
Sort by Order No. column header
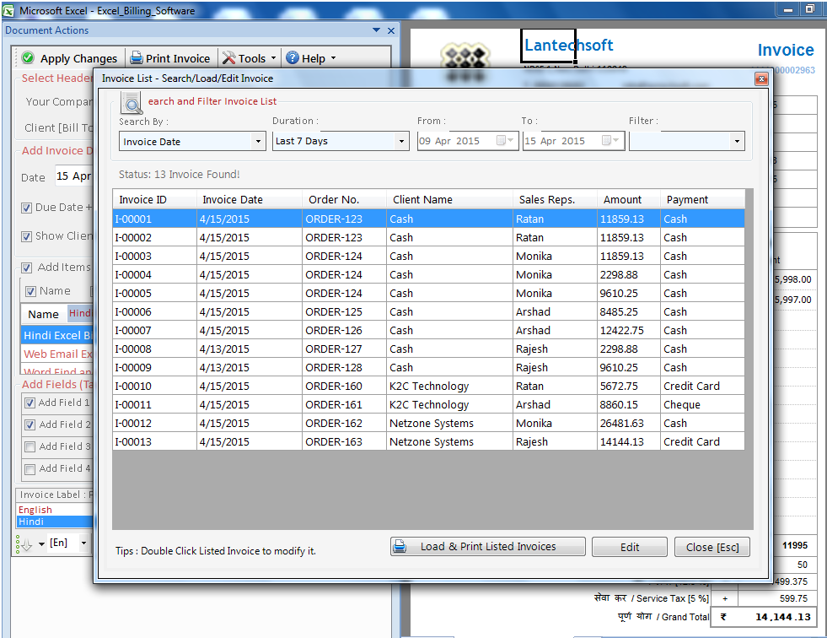[344, 200]
